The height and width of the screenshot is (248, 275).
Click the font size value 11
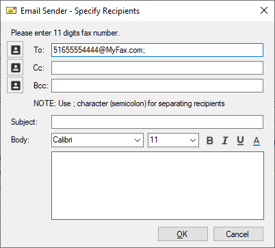[154, 140]
